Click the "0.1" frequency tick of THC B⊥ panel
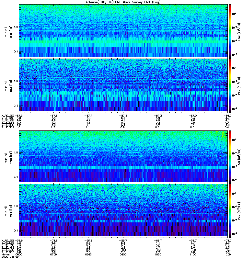Viewport: 243px width, 259px height. (x=16, y=177)
